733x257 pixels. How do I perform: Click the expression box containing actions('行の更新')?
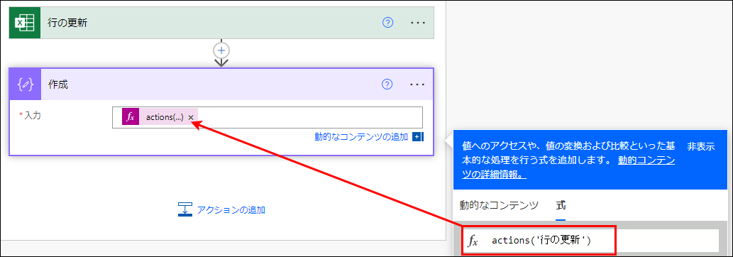(590, 241)
